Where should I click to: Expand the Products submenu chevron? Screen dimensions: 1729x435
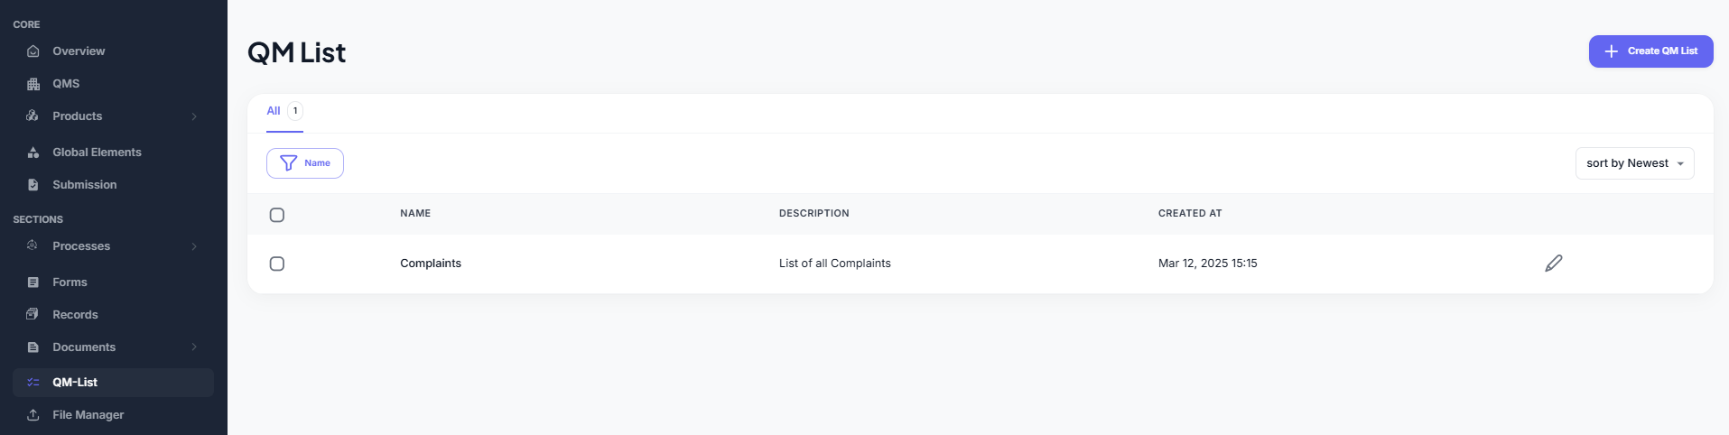[x=194, y=116]
